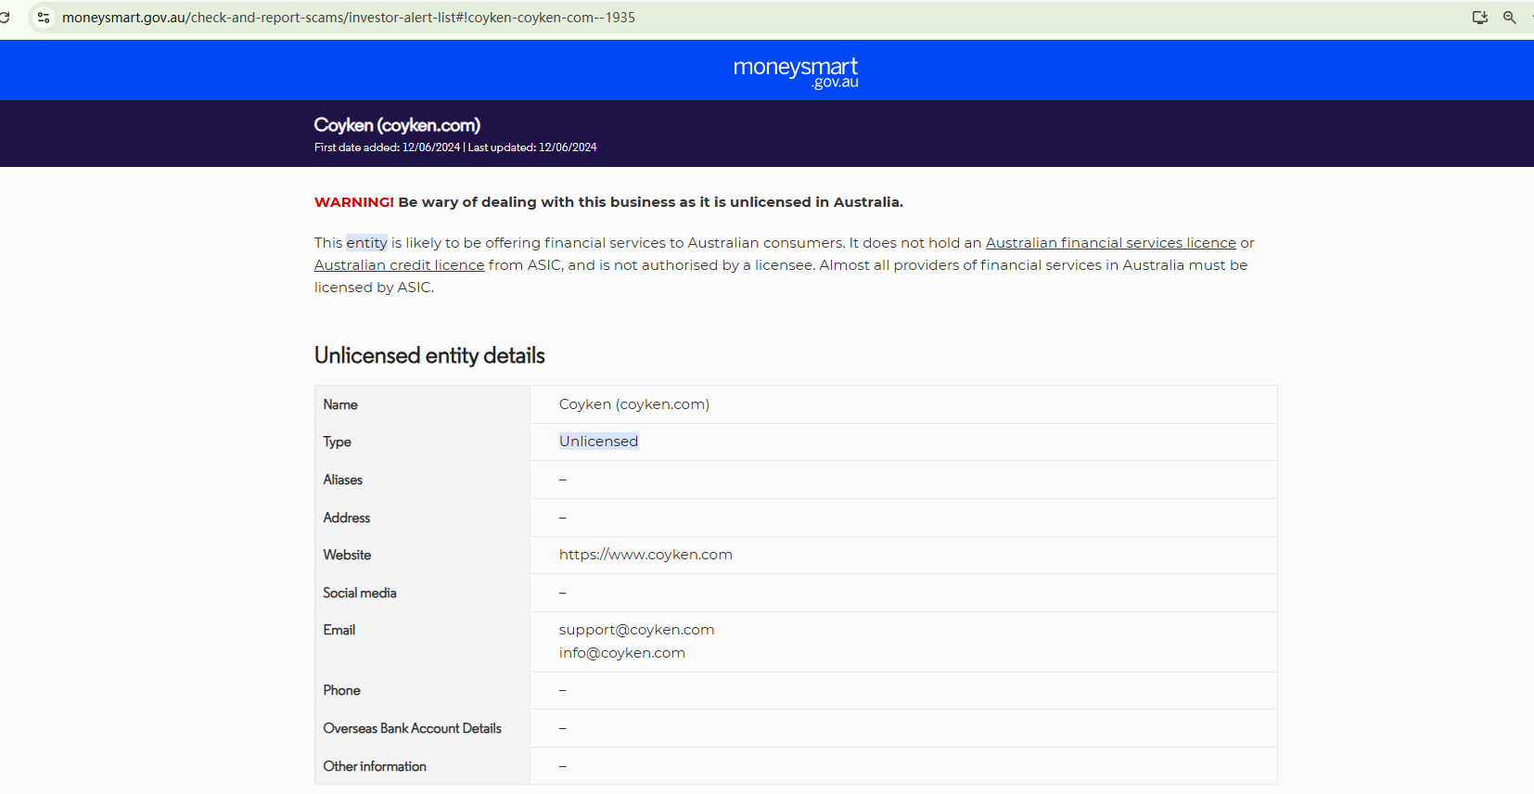This screenshot has width=1534, height=794.
Task: Click the Email row label
Action: coord(339,630)
